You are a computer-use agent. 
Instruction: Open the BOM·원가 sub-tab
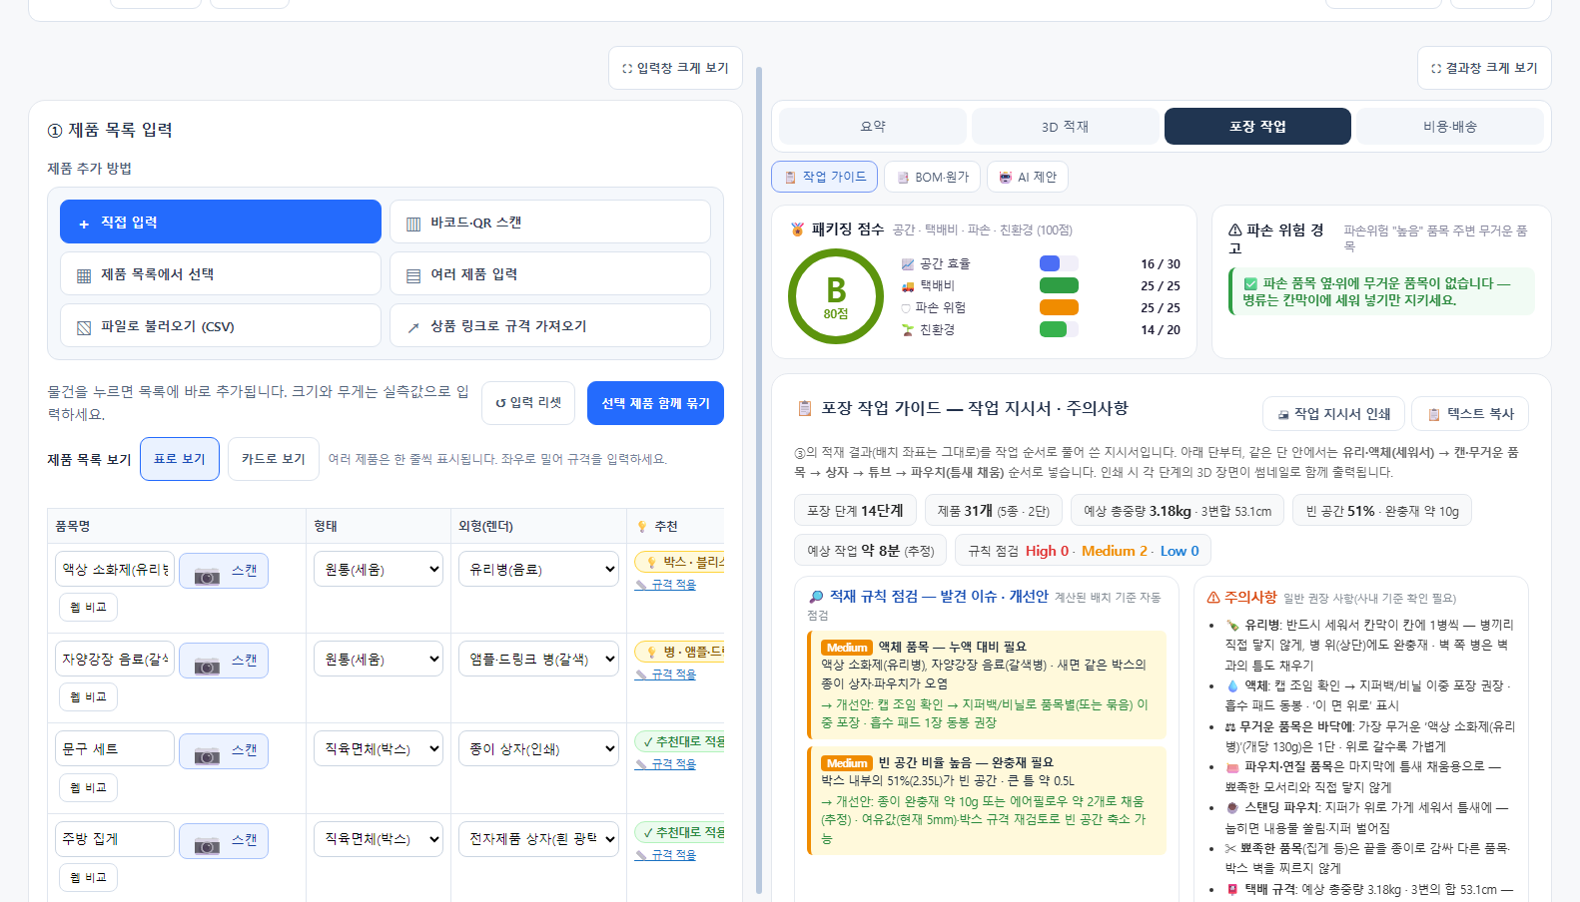pos(932,177)
